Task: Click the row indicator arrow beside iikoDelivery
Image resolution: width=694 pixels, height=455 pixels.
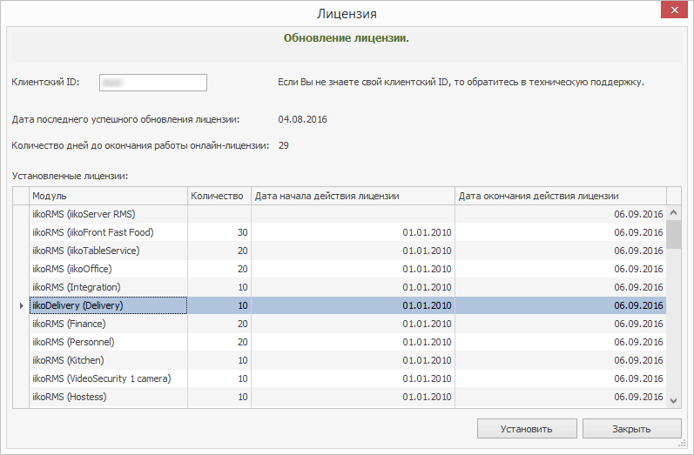Action: tap(21, 305)
